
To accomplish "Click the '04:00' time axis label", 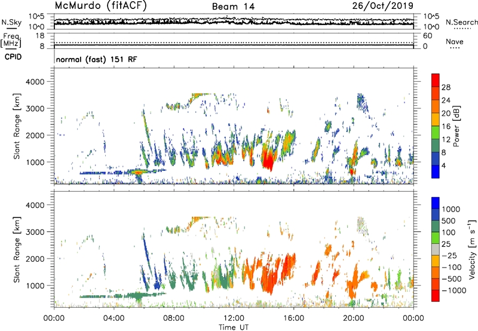I will click(x=114, y=318).
